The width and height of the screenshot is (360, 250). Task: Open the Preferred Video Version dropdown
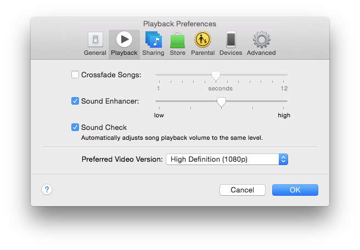pyautogui.click(x=226, y=160)
